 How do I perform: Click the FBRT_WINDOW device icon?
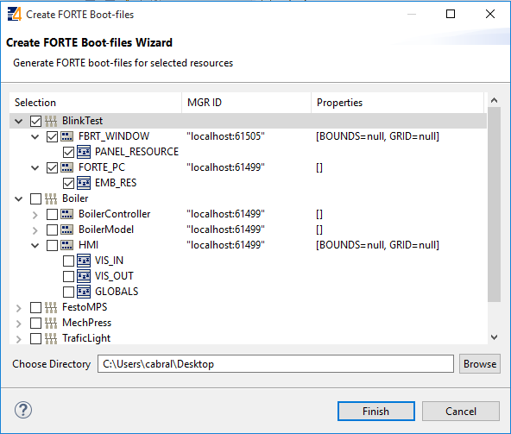coord(67,136)
